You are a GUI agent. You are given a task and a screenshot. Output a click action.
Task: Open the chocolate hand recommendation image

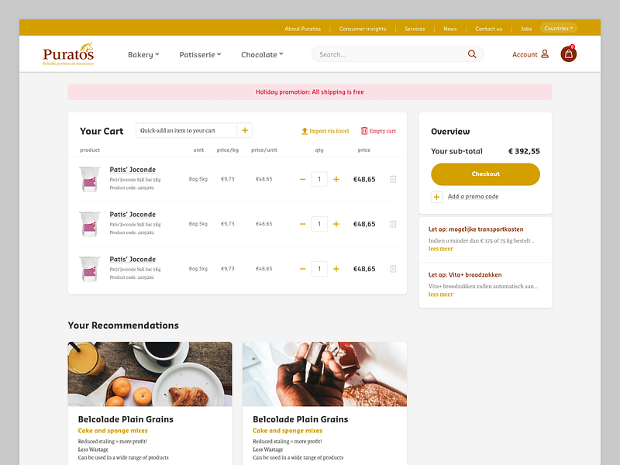(325, 374)
